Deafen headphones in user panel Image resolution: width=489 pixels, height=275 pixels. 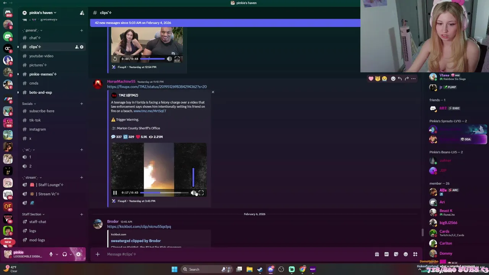[65, 254]
